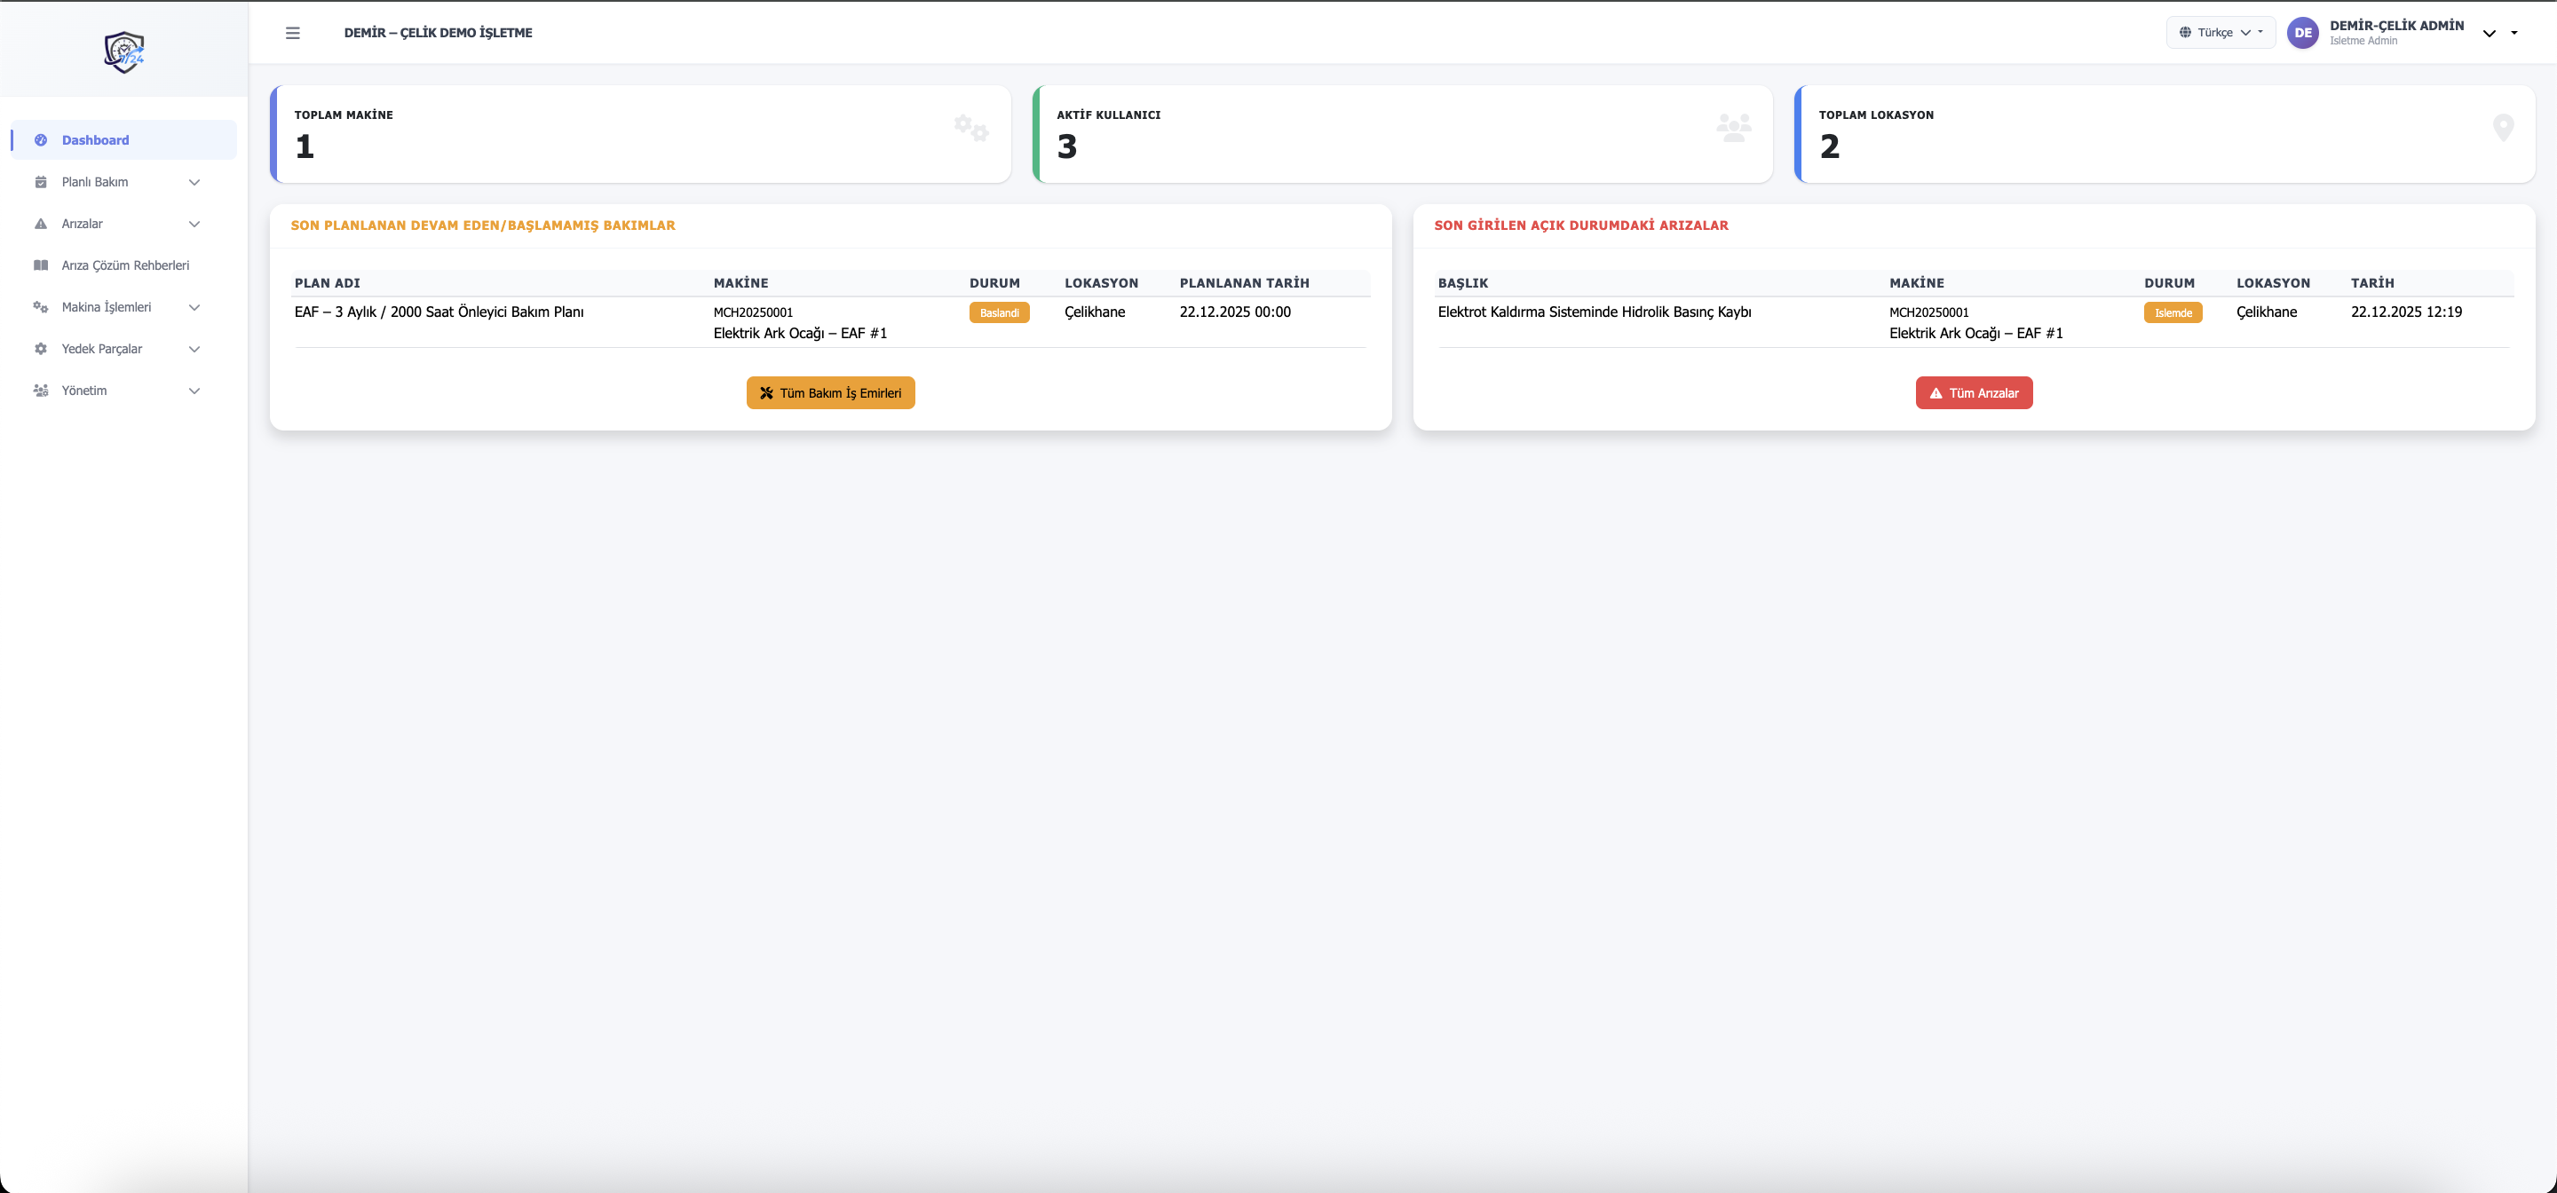Viewport: 2557px width, 1193px height.
Task: Open the sidebar hamburger menu
Action: [292, 32]
